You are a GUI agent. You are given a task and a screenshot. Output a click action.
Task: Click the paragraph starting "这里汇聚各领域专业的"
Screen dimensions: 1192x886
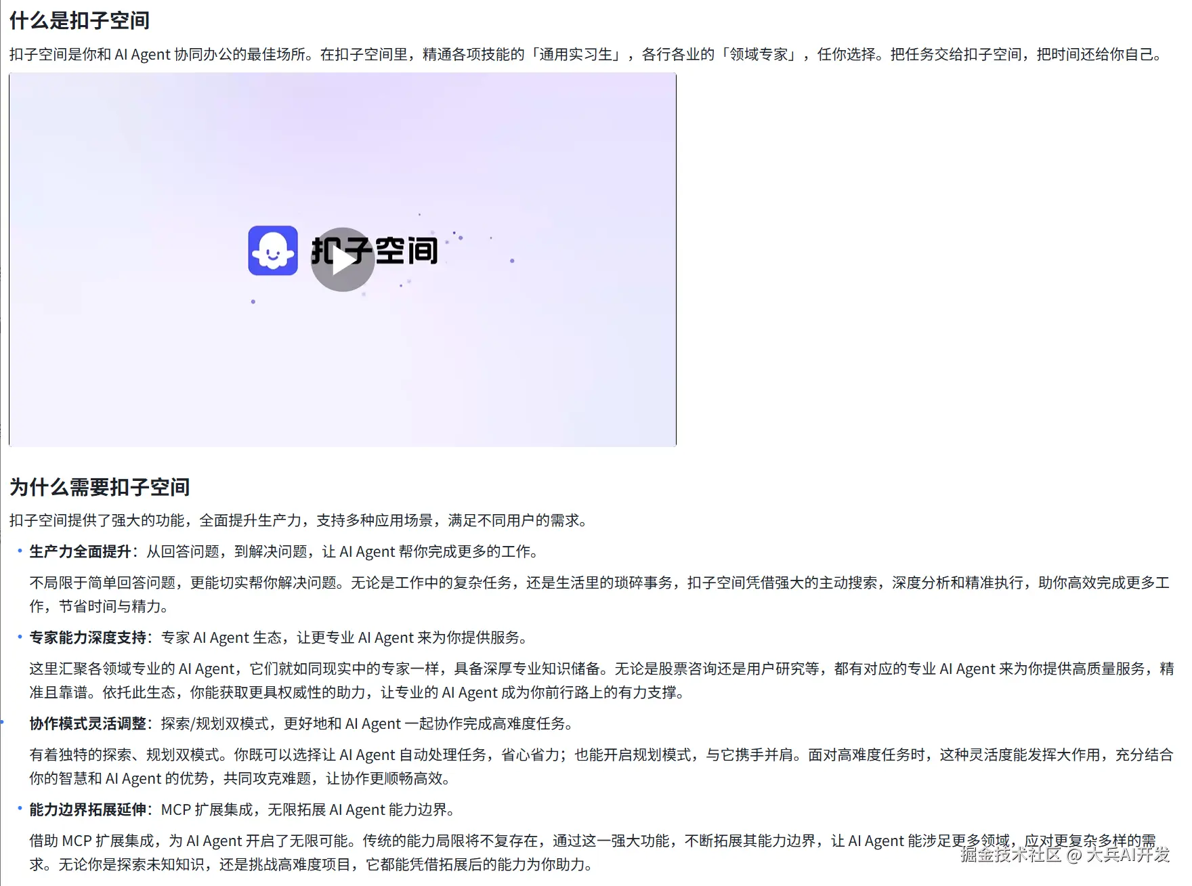pyautogui.click(x=601, y=680)
